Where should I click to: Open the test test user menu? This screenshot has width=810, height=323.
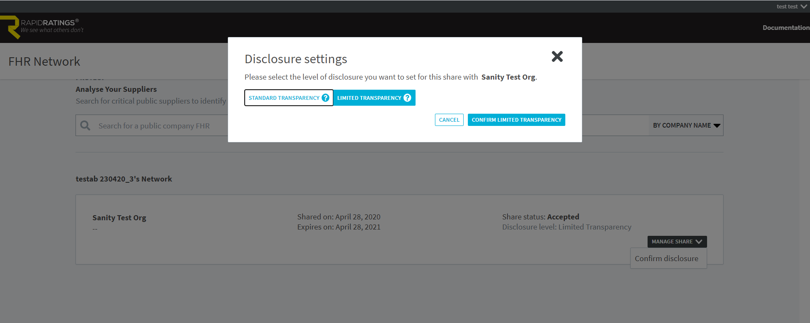tap(792, 6)
